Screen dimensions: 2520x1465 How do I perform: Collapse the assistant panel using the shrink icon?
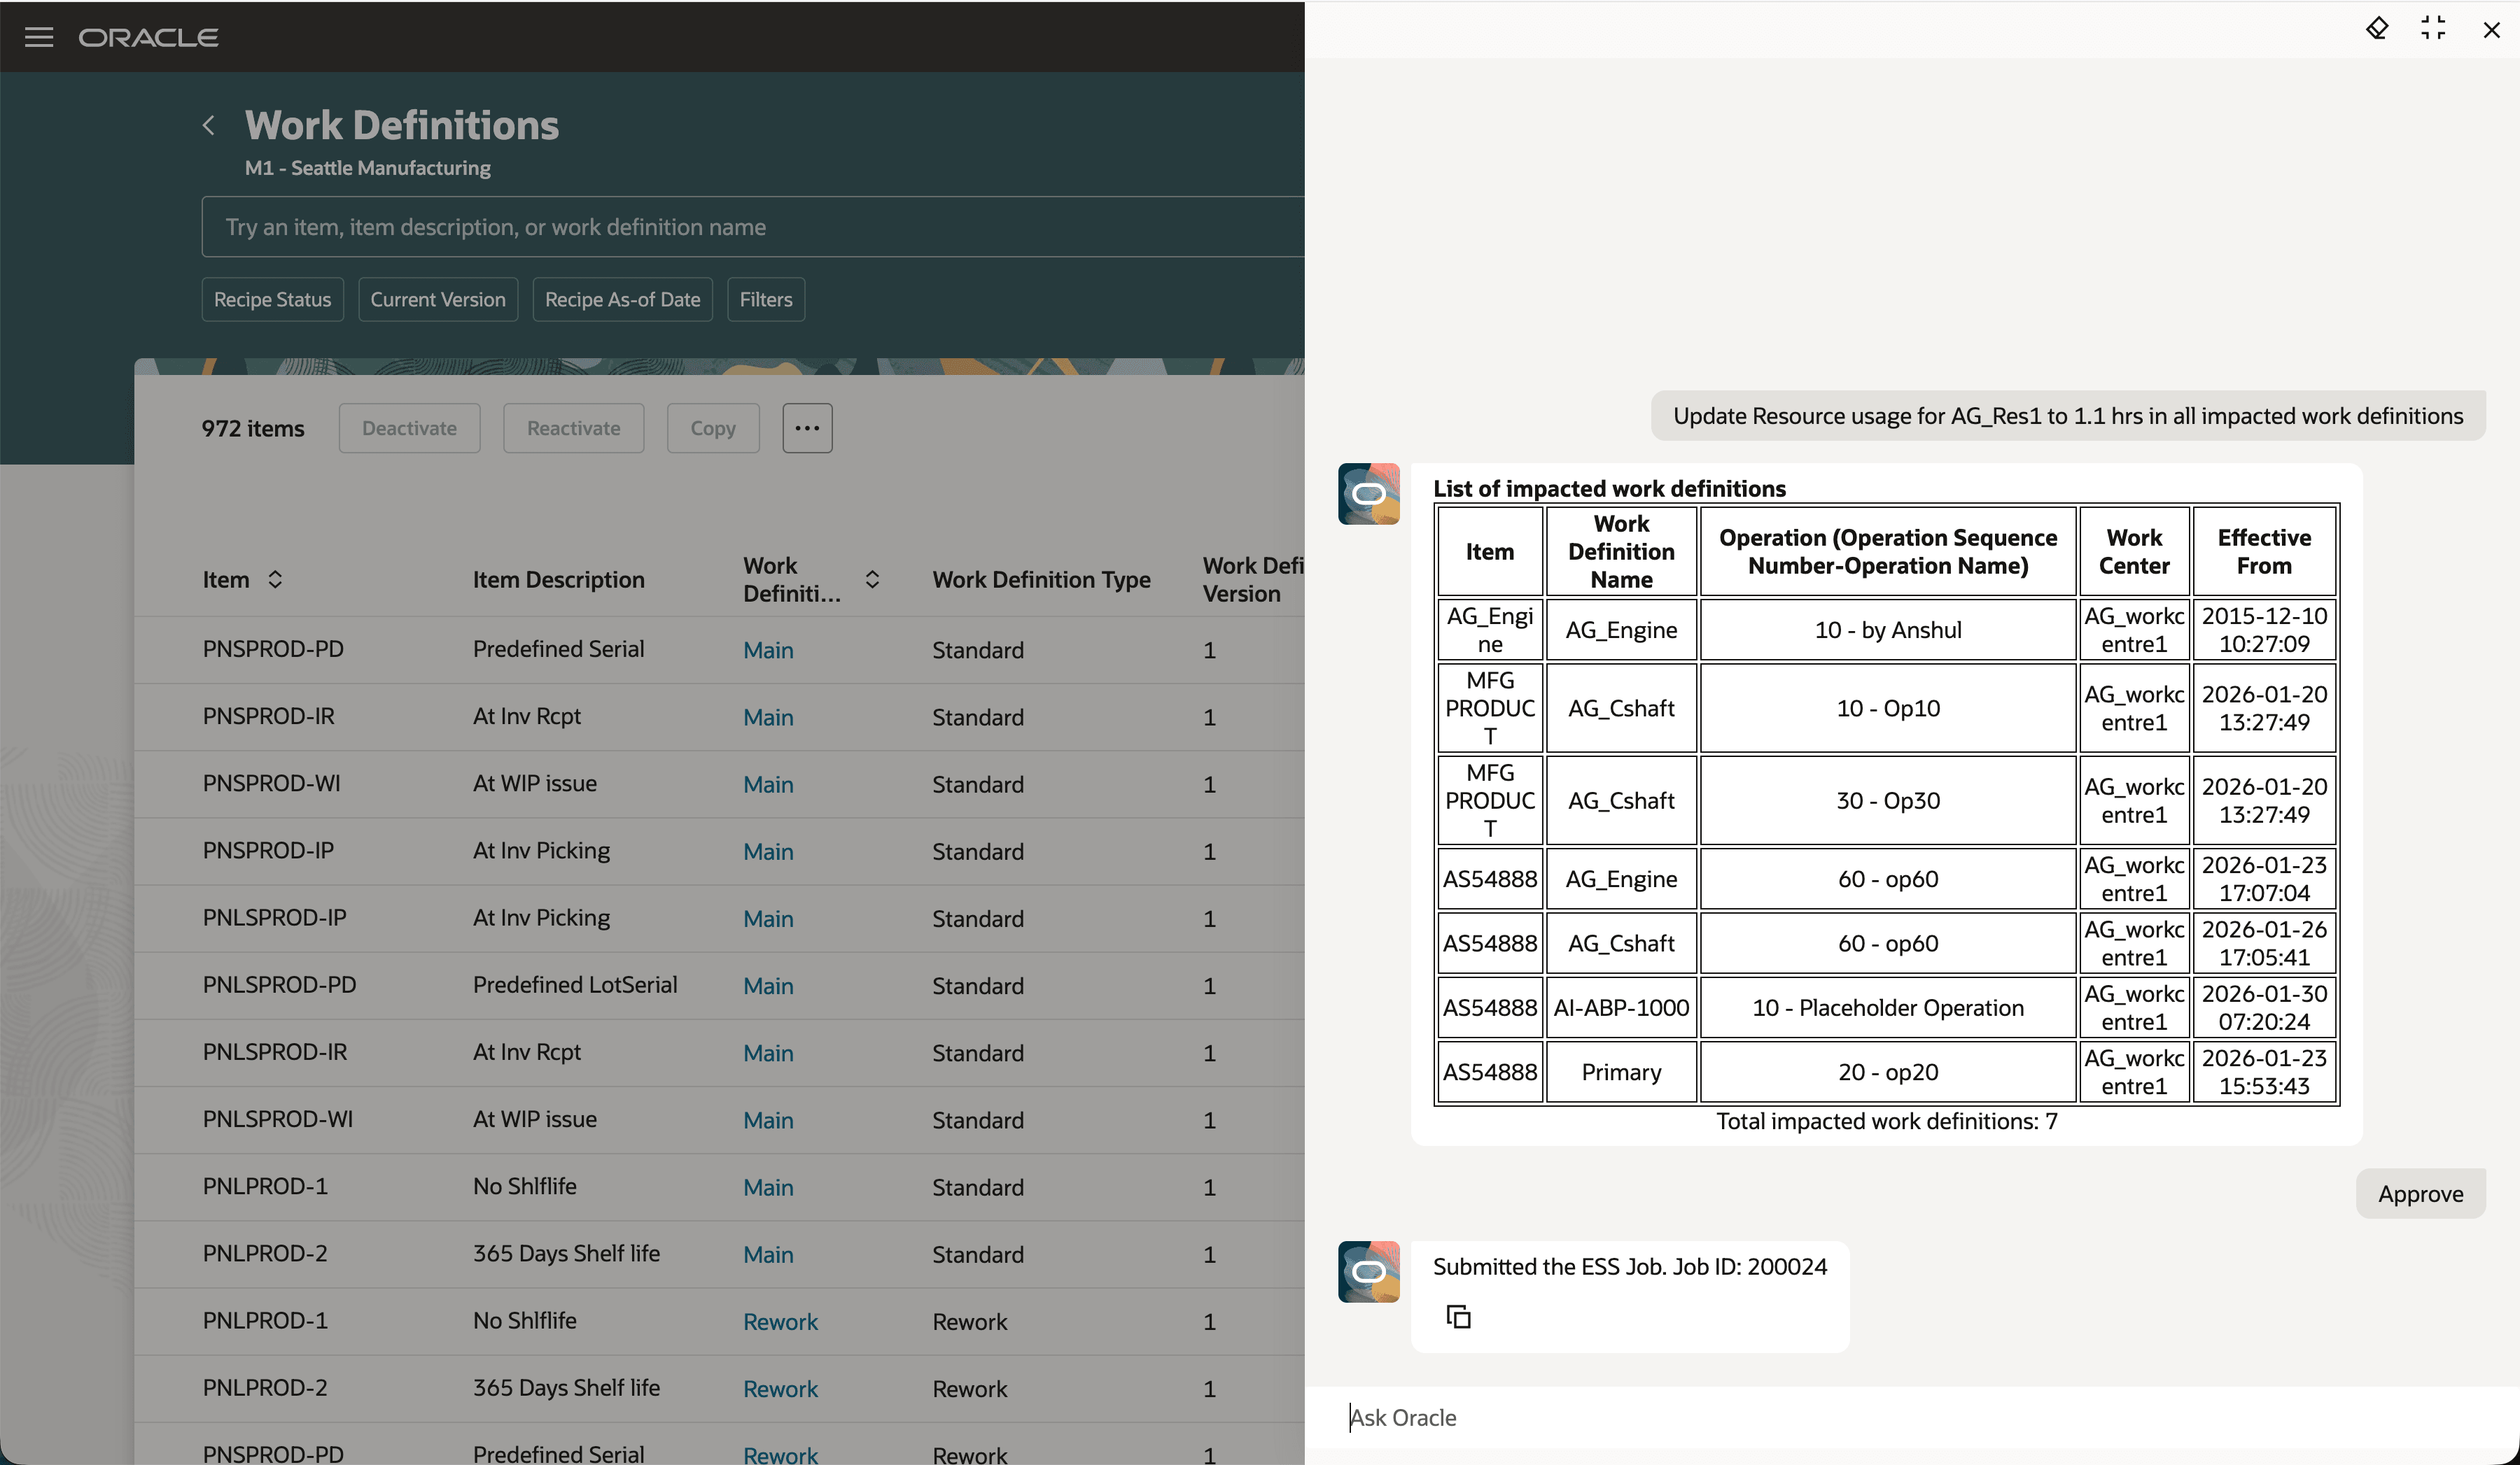point(2434,29)
